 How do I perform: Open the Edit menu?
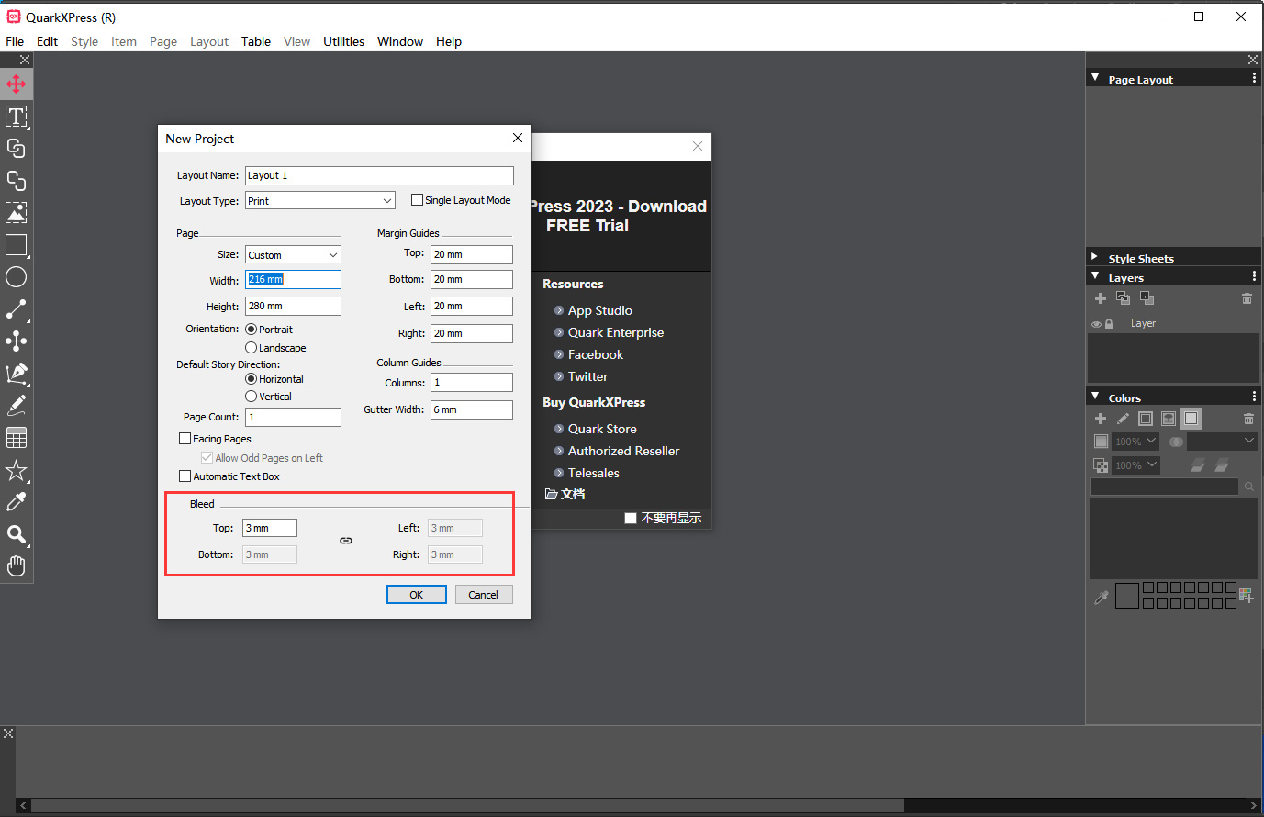pos(47,41)
